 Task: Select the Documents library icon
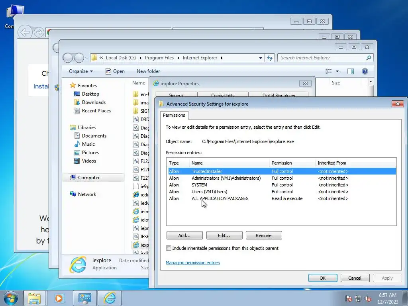click(77, 135)
